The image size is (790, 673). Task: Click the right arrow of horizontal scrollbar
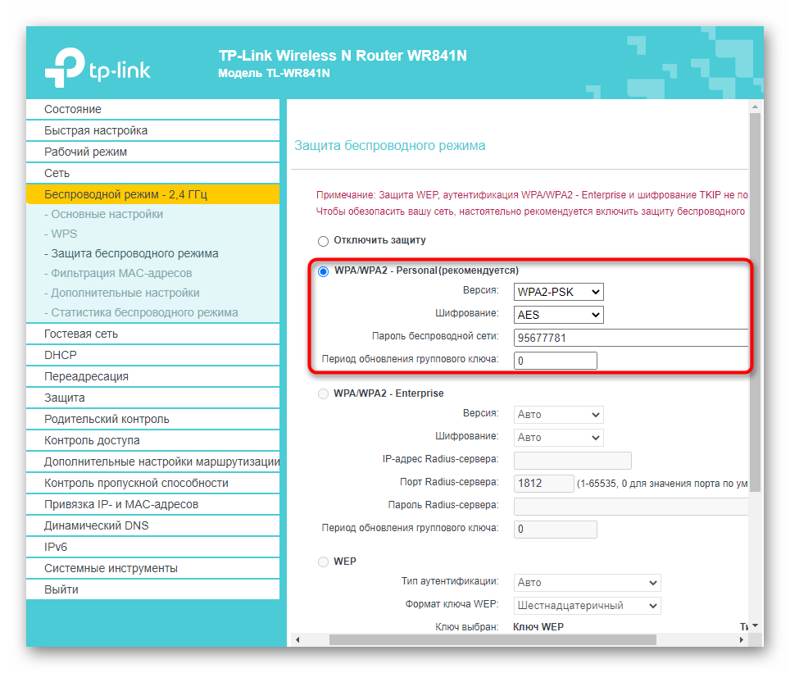tap(742, 639)
